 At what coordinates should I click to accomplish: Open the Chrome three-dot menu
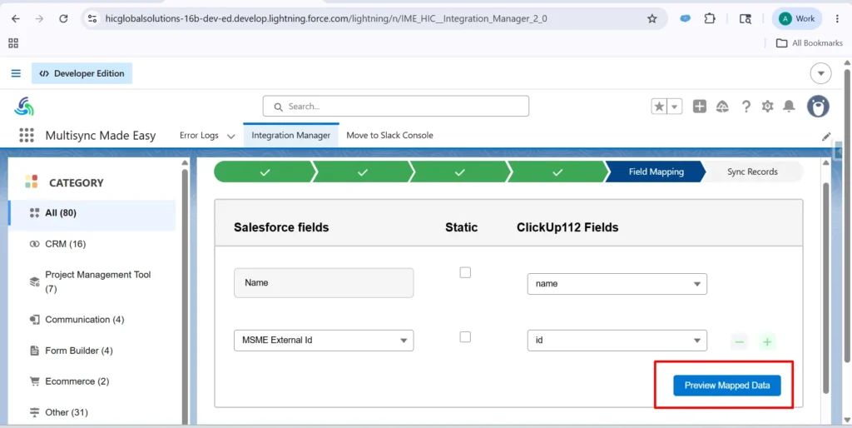(837, 18)
